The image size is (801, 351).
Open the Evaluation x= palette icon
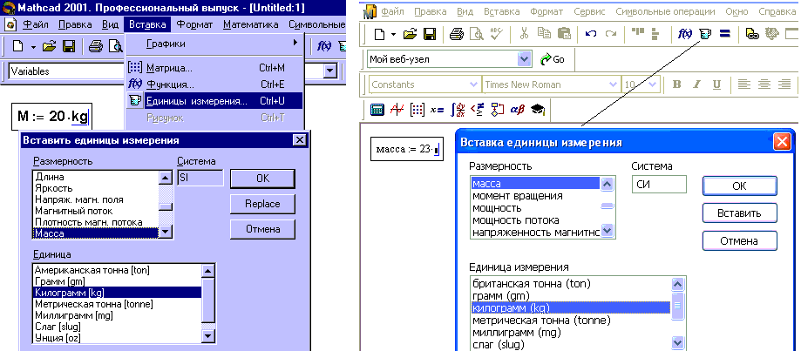[437, 110]
